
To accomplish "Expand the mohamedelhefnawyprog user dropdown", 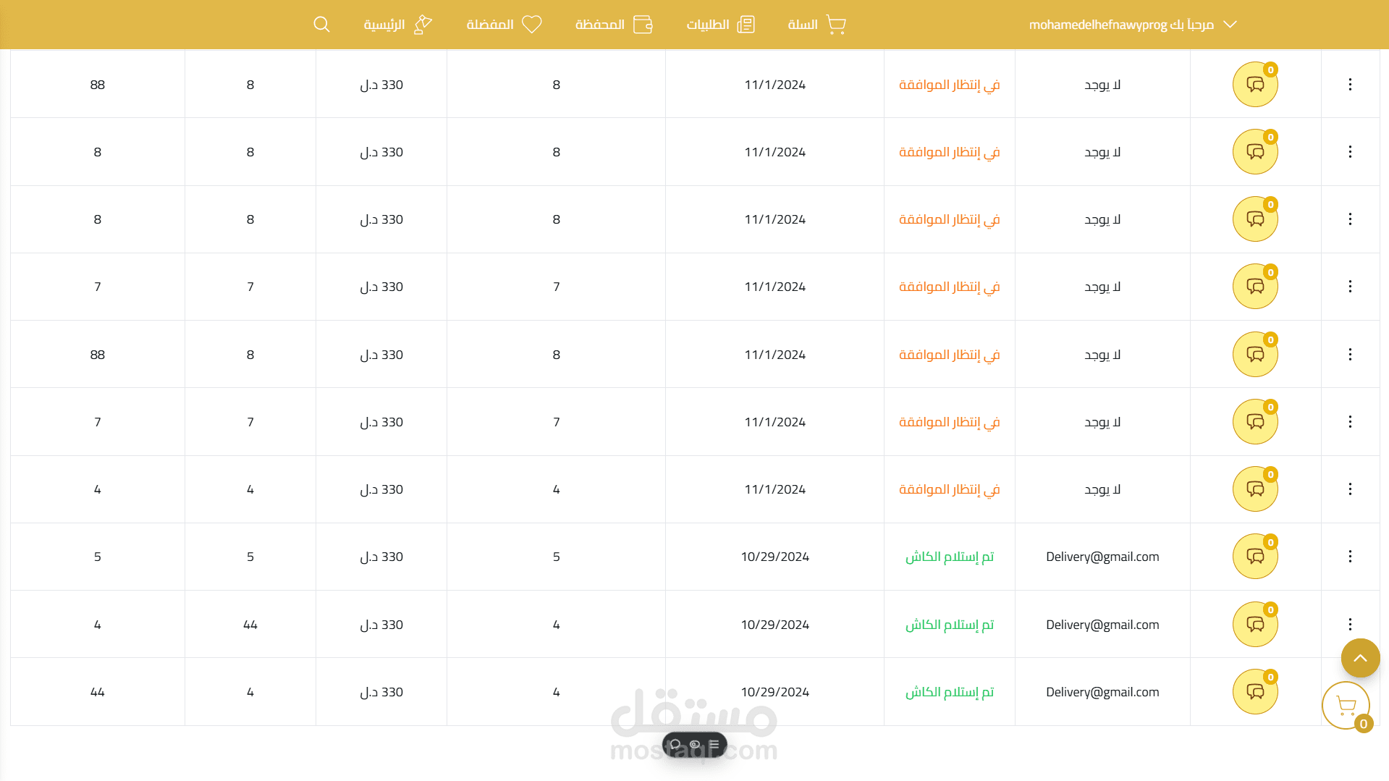I will [1229, 25].
